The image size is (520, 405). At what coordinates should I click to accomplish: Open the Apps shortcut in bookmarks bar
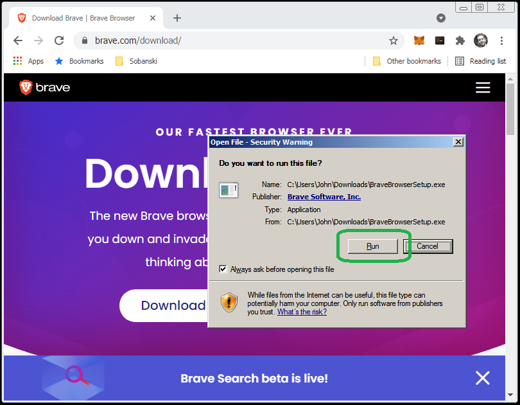[x=28, y=61]
